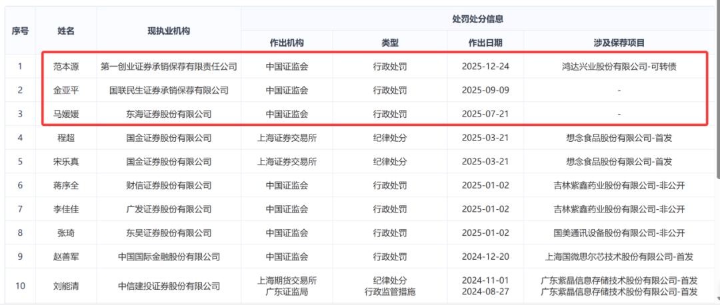
Task: Click 上海证券交易所 in 程超's row
Action: pos(287,138)
